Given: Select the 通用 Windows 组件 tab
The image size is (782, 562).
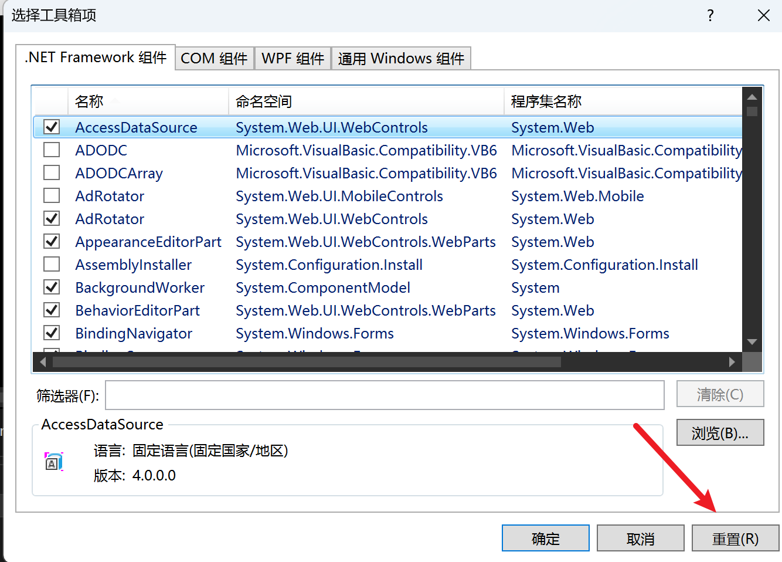Looking at the screenshot, I should point(401,58).
